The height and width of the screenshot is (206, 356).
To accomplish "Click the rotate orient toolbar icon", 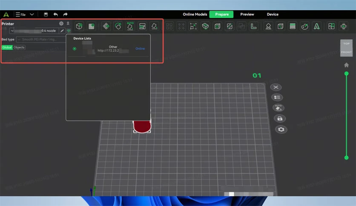I will point(118,26).
